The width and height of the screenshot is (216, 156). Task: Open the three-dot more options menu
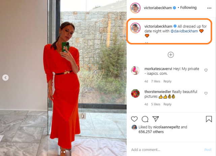209,8
